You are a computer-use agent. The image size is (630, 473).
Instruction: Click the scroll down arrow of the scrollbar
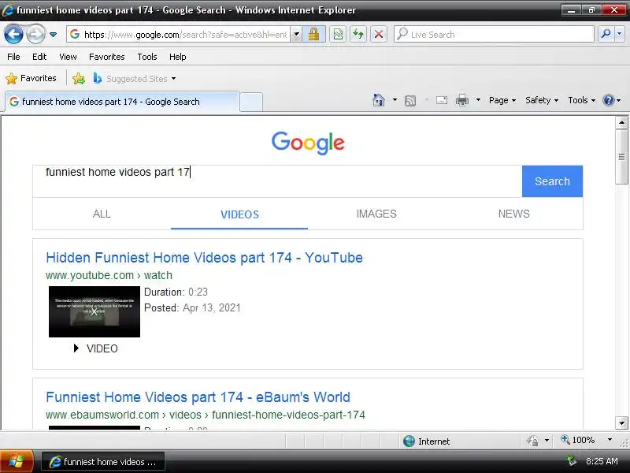[621, 423]
